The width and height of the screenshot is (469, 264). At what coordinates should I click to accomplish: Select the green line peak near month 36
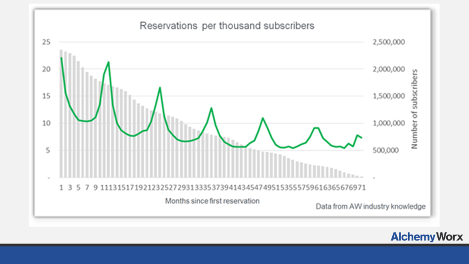pyautogui.click(x=212, y=108)
